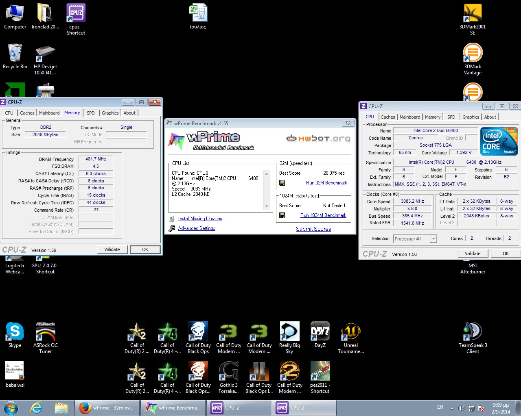
Task: Open the Processor #1 selection dropdown
Action: click(415, 238)
